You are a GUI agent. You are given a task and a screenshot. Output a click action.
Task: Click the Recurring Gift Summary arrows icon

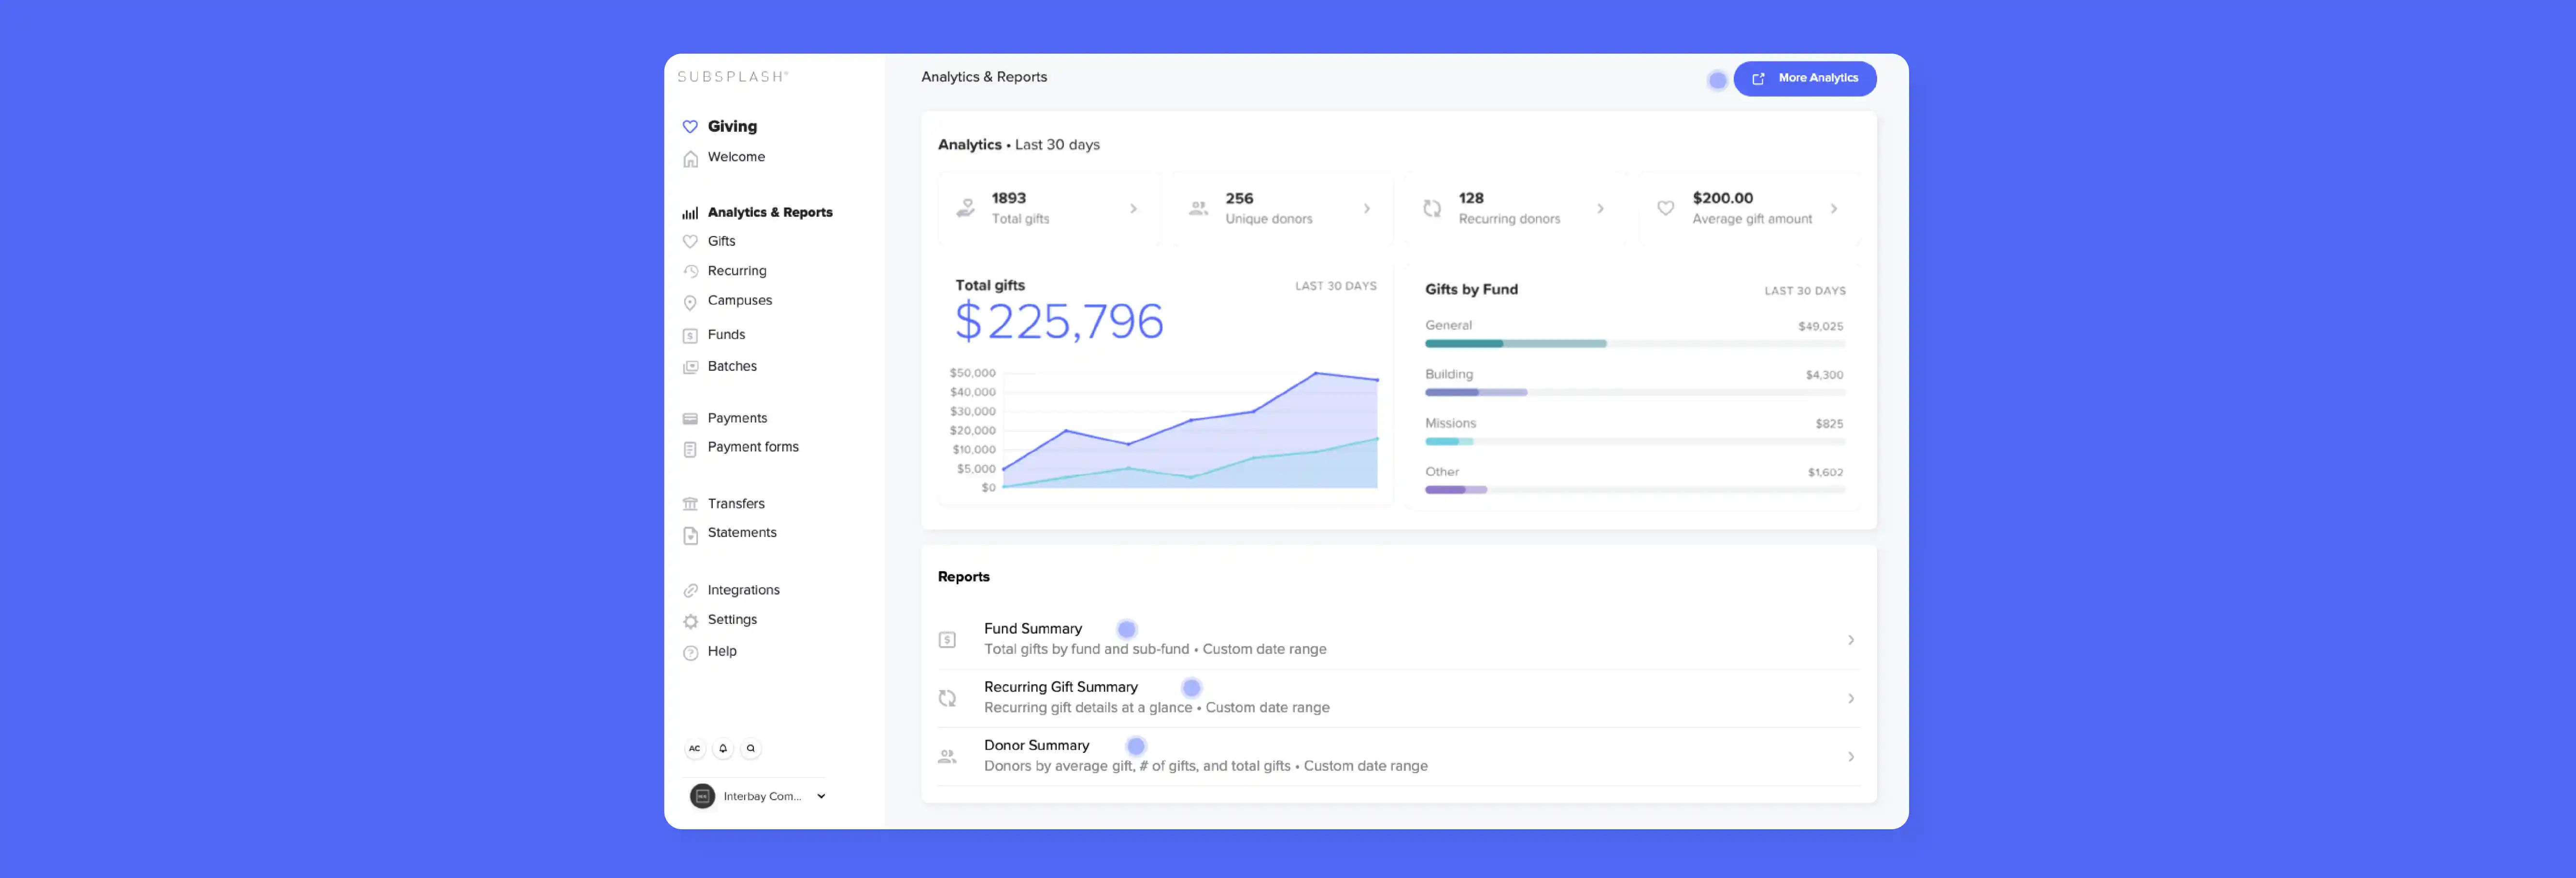(947, 698)
